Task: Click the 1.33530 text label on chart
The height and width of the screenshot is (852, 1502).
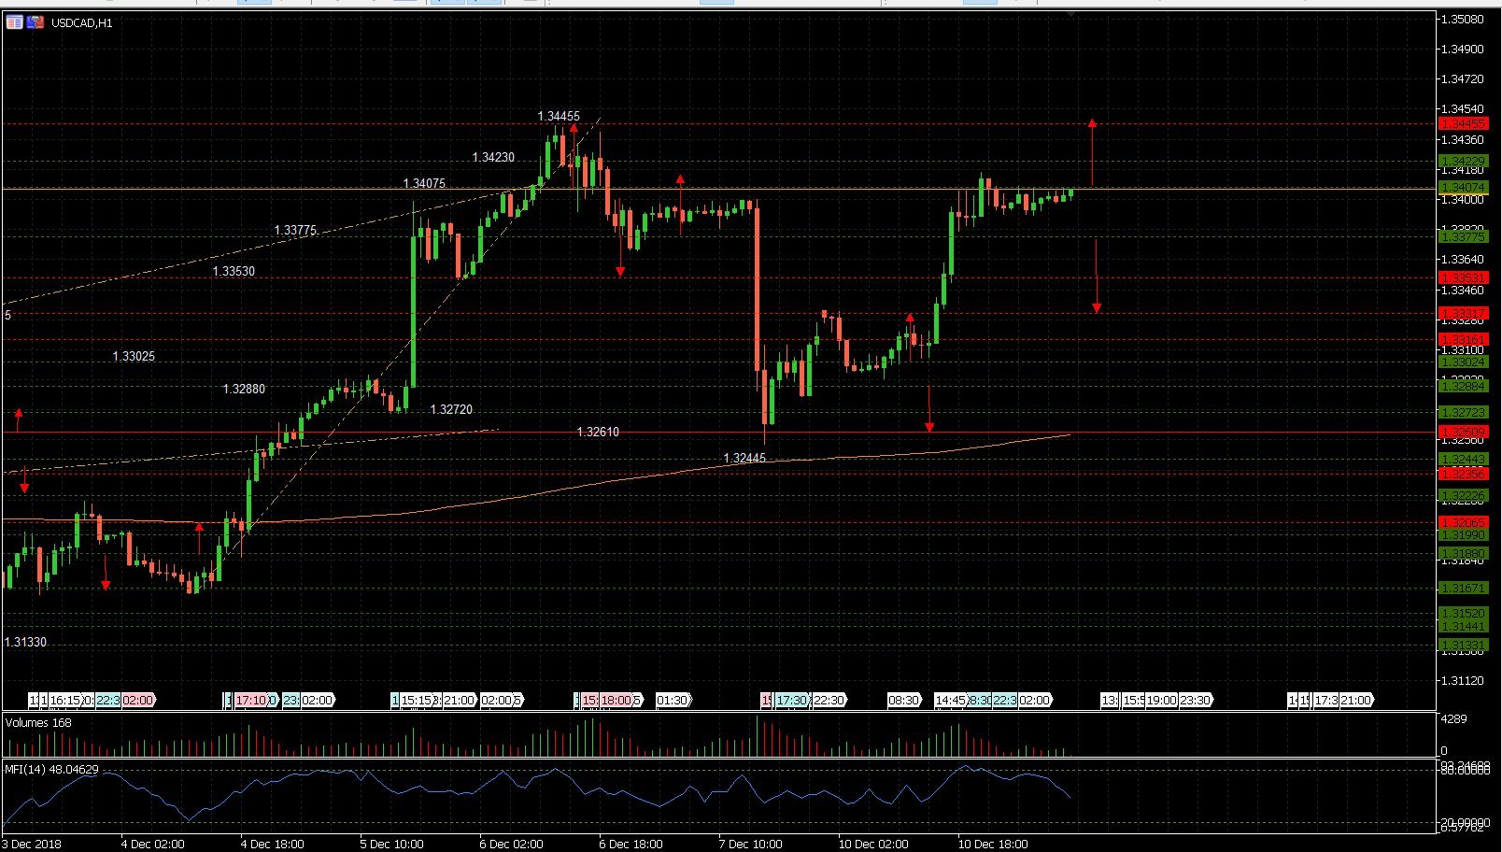Action: 234,272
